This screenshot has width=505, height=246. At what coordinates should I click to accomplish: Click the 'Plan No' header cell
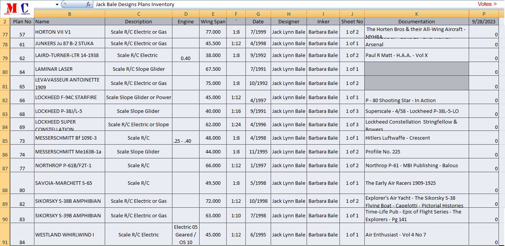click(x=22, y=21)
